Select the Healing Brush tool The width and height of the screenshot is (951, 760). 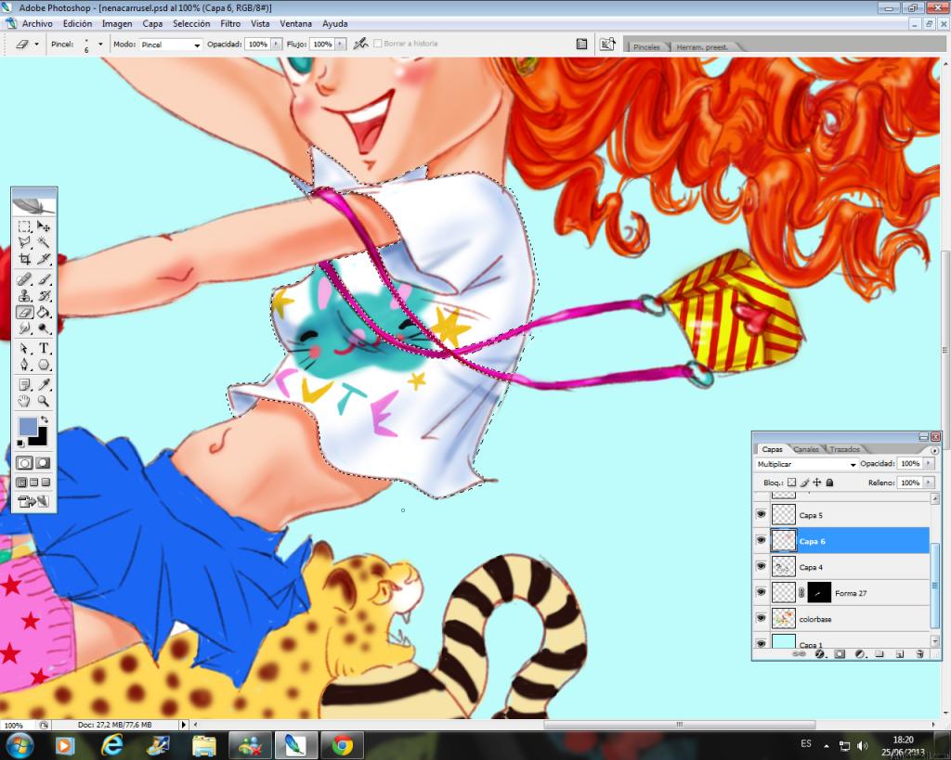click(x=24, y=279)
